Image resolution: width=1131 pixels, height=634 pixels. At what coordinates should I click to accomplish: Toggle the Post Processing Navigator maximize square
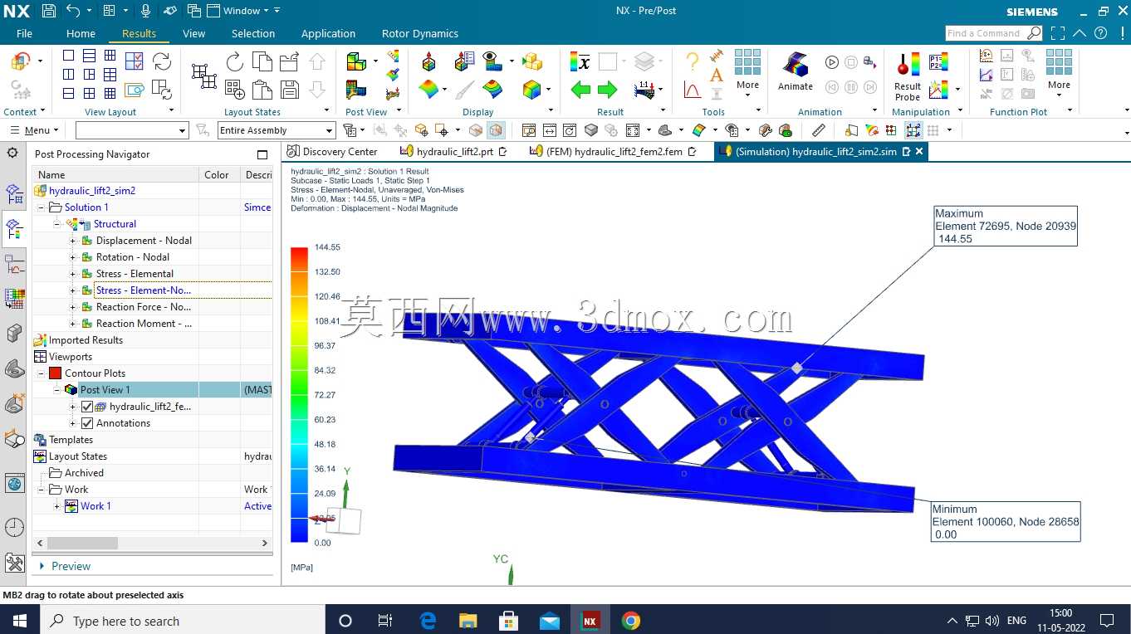[262, 154]
